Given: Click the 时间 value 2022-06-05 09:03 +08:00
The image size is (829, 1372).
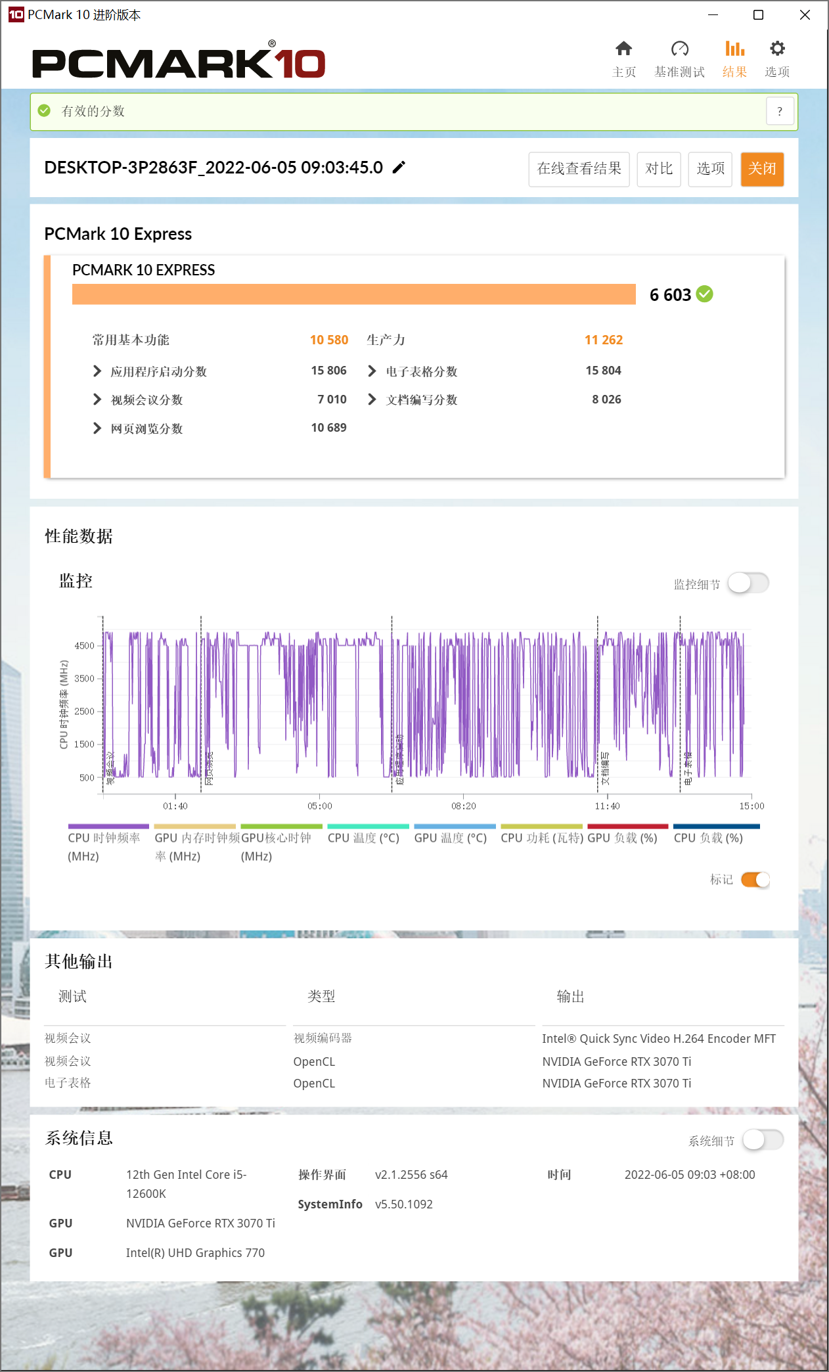Looking at the screenshot, I should pyautogui.click(x=689, y=1175).
